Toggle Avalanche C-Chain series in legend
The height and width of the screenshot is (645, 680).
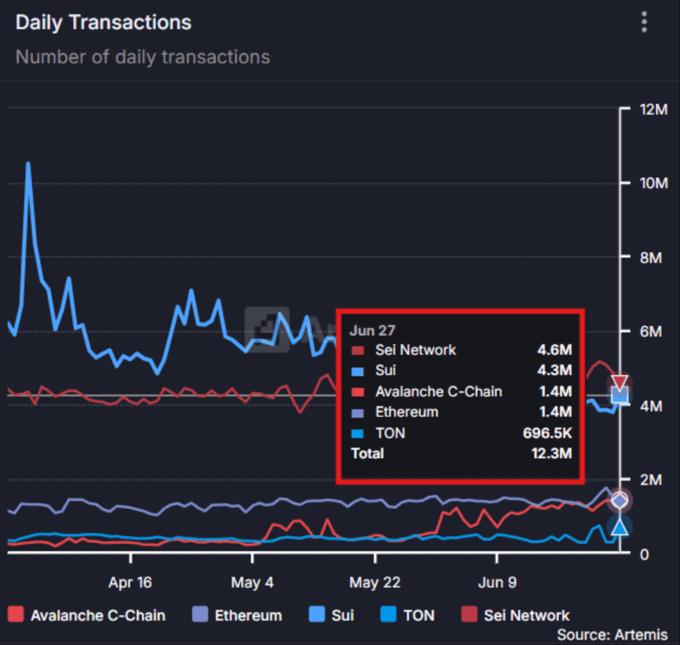point(87,615)
